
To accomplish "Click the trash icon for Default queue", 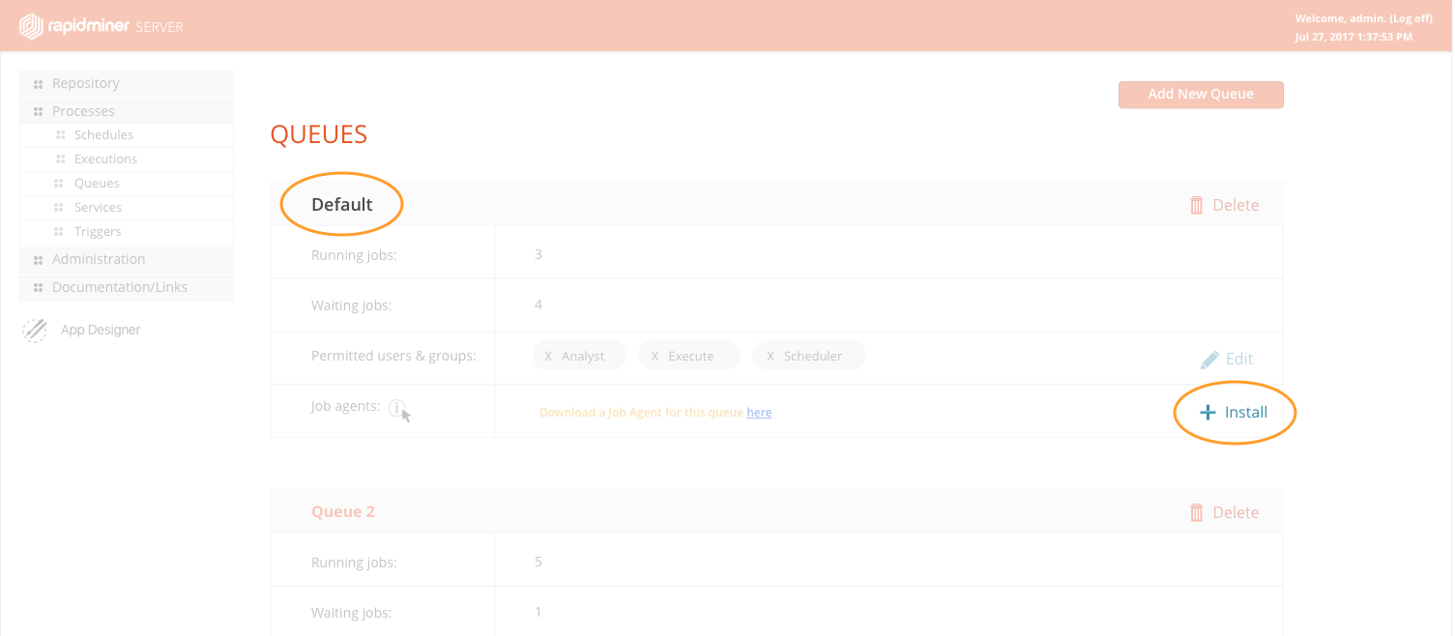I will click(1196, 205).
